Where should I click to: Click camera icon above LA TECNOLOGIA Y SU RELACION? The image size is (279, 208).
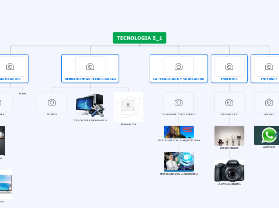click(x=179, y=66)
